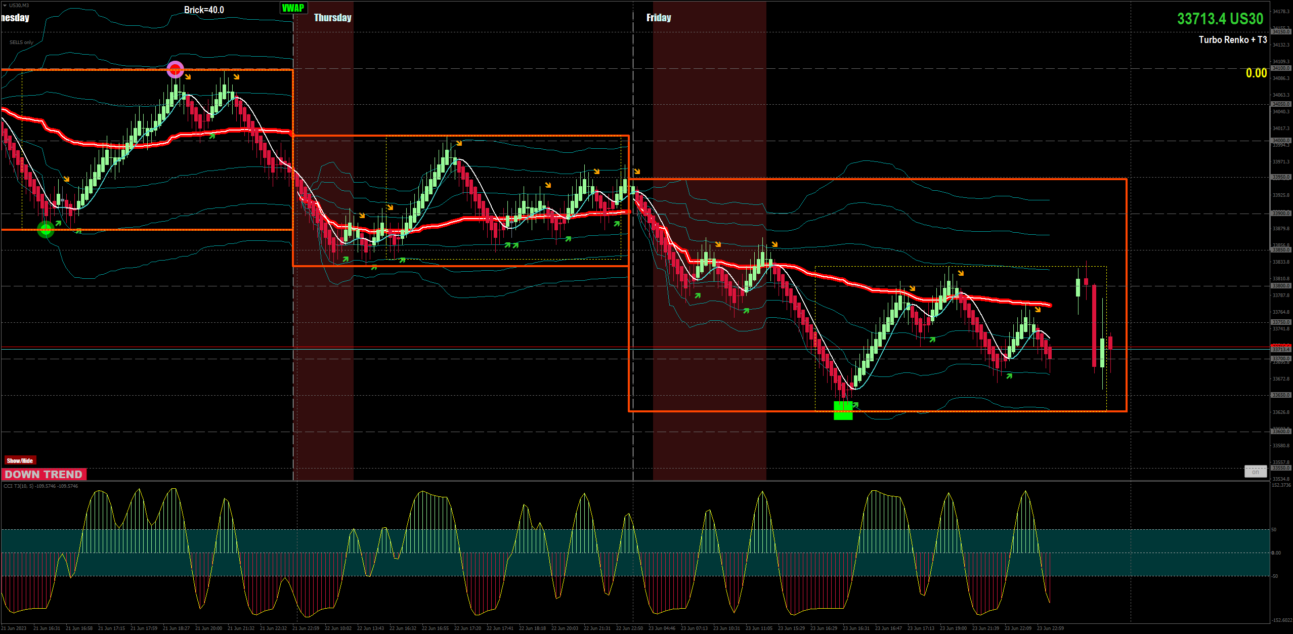This screenshot has width=1293, height=634.
Task: Toggle the gray 'on' button
Action: (x=1255, y=472)
